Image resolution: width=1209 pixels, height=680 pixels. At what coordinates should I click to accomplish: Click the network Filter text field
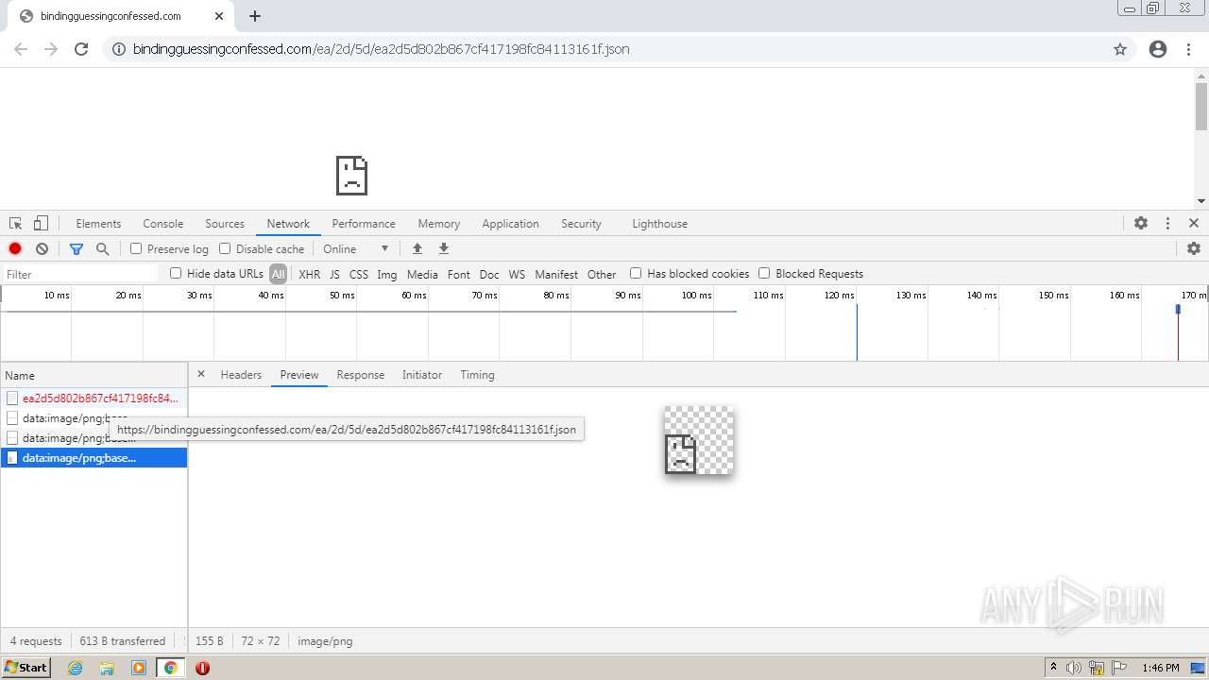[x=80, y=274]
